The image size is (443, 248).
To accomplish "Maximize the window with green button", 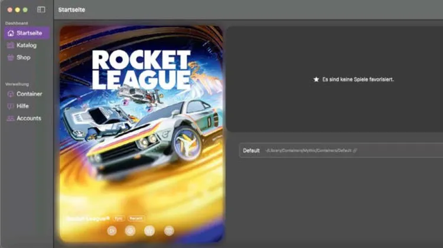I will click(25, 10).
